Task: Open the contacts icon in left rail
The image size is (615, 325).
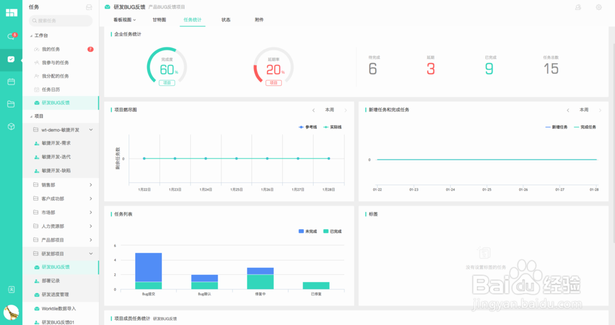Action: [x=11, y=289]
